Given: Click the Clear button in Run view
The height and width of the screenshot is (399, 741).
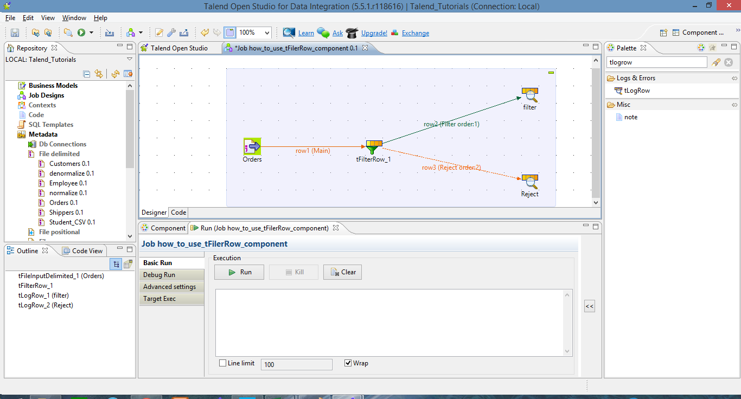Looking at the screenshot, I should coord(342,272).
